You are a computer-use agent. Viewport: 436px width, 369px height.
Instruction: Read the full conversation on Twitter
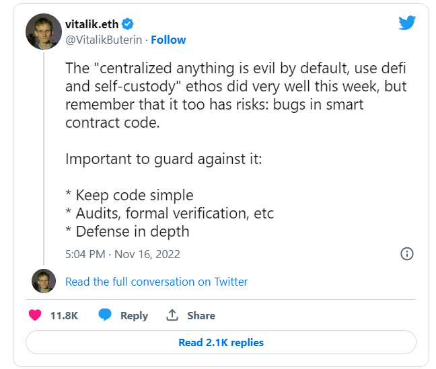click(x=156, y=282)
